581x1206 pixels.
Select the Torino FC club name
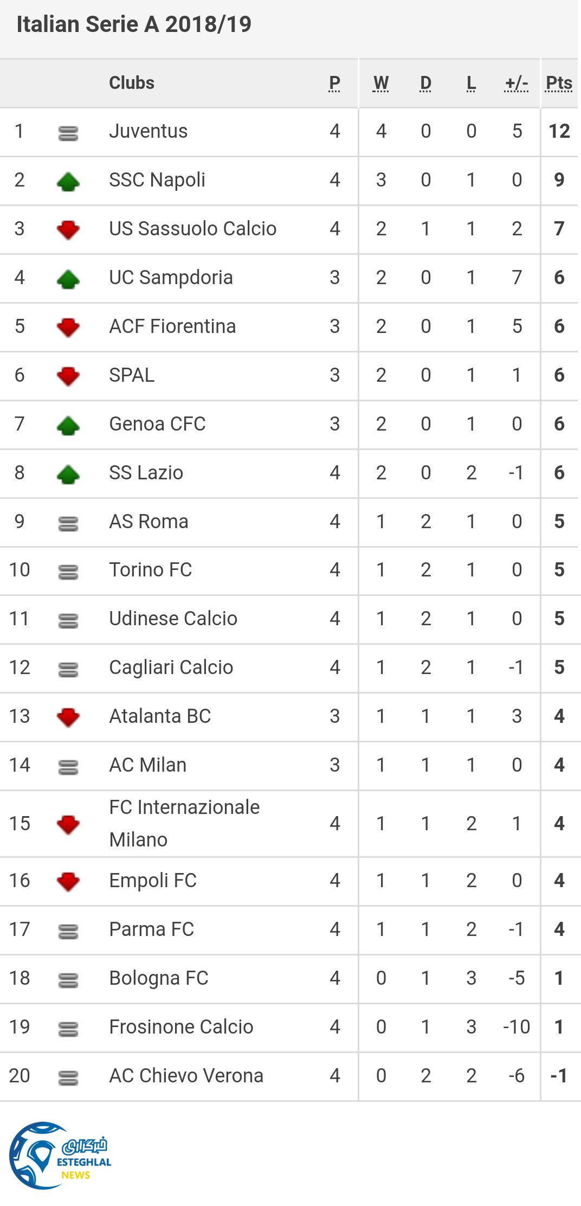point(150,569)
